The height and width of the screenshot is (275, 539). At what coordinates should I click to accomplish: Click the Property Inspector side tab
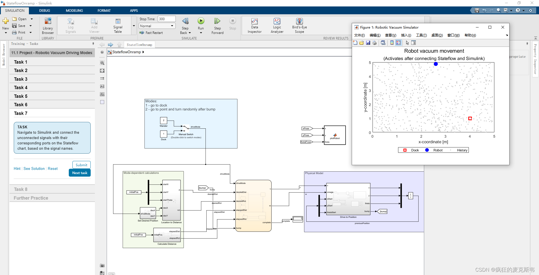[x=535, y=59]
